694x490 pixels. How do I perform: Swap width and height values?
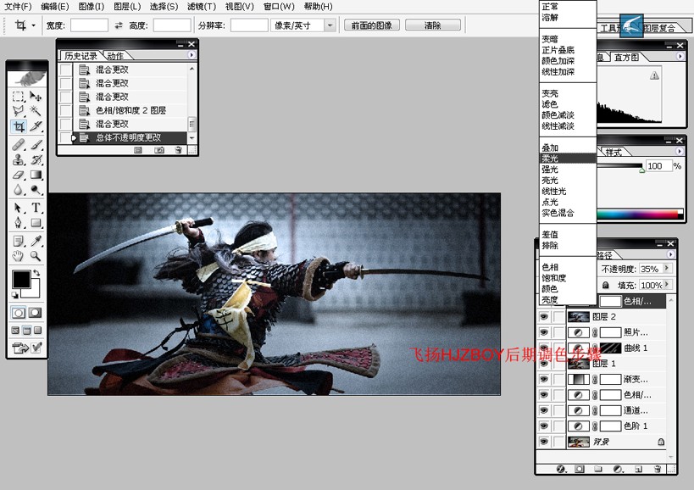click(119, 25)
